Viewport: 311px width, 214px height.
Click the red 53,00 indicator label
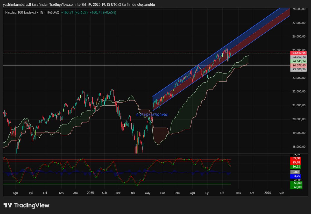tap(296, 158)
